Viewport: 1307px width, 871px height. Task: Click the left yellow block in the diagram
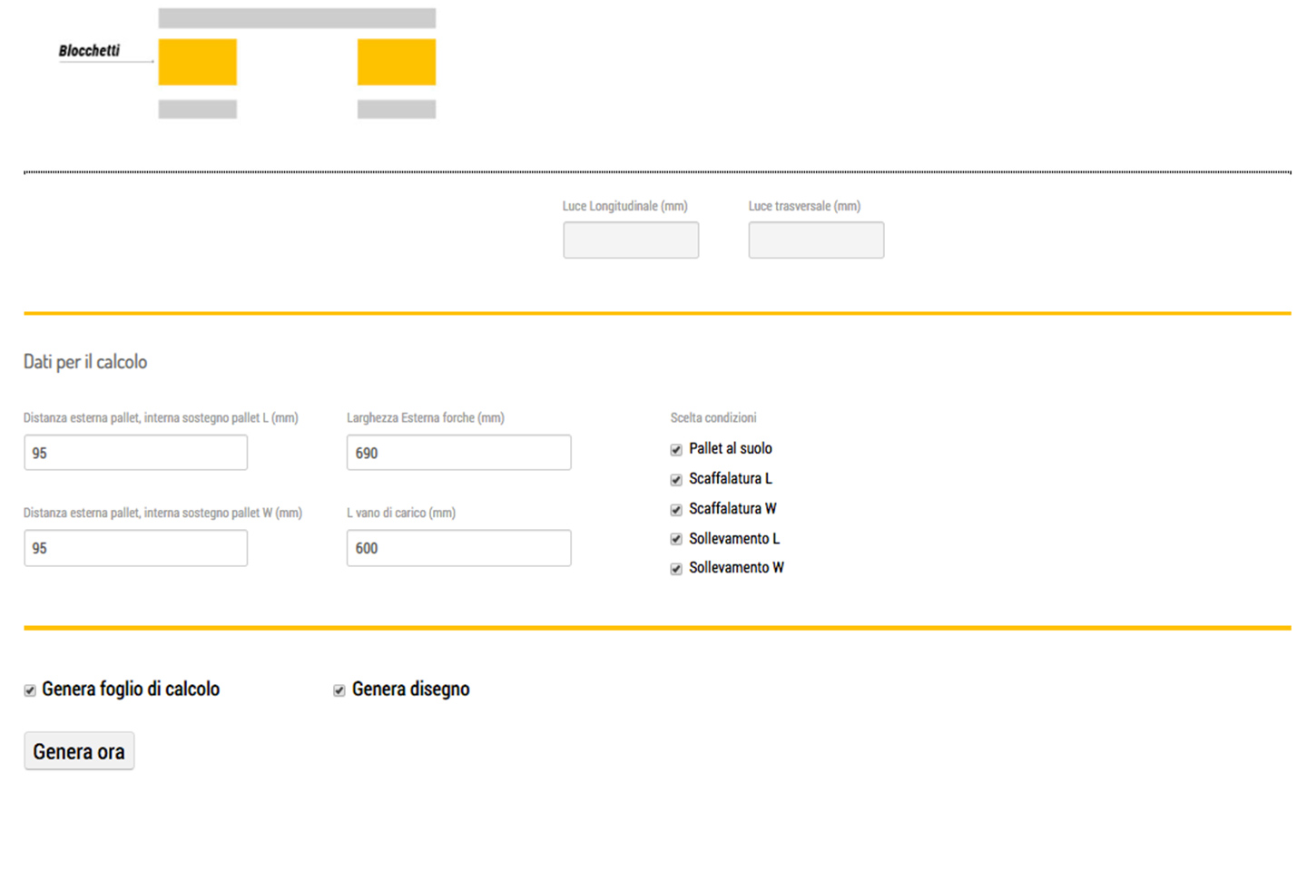pos(197,62)
